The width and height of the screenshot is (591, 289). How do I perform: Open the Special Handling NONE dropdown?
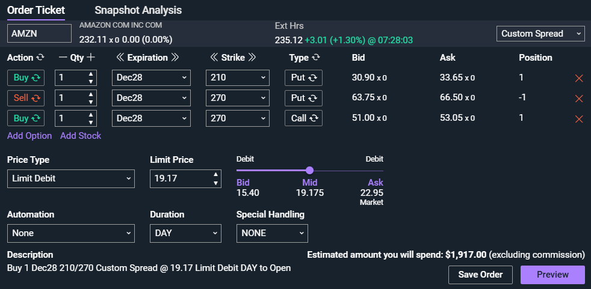[x=272, y=233]
